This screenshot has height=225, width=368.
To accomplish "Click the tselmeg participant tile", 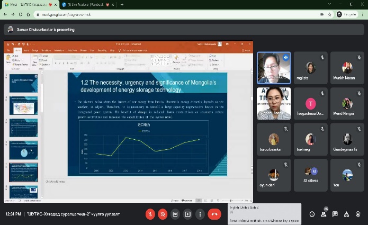I will [310, 139].
